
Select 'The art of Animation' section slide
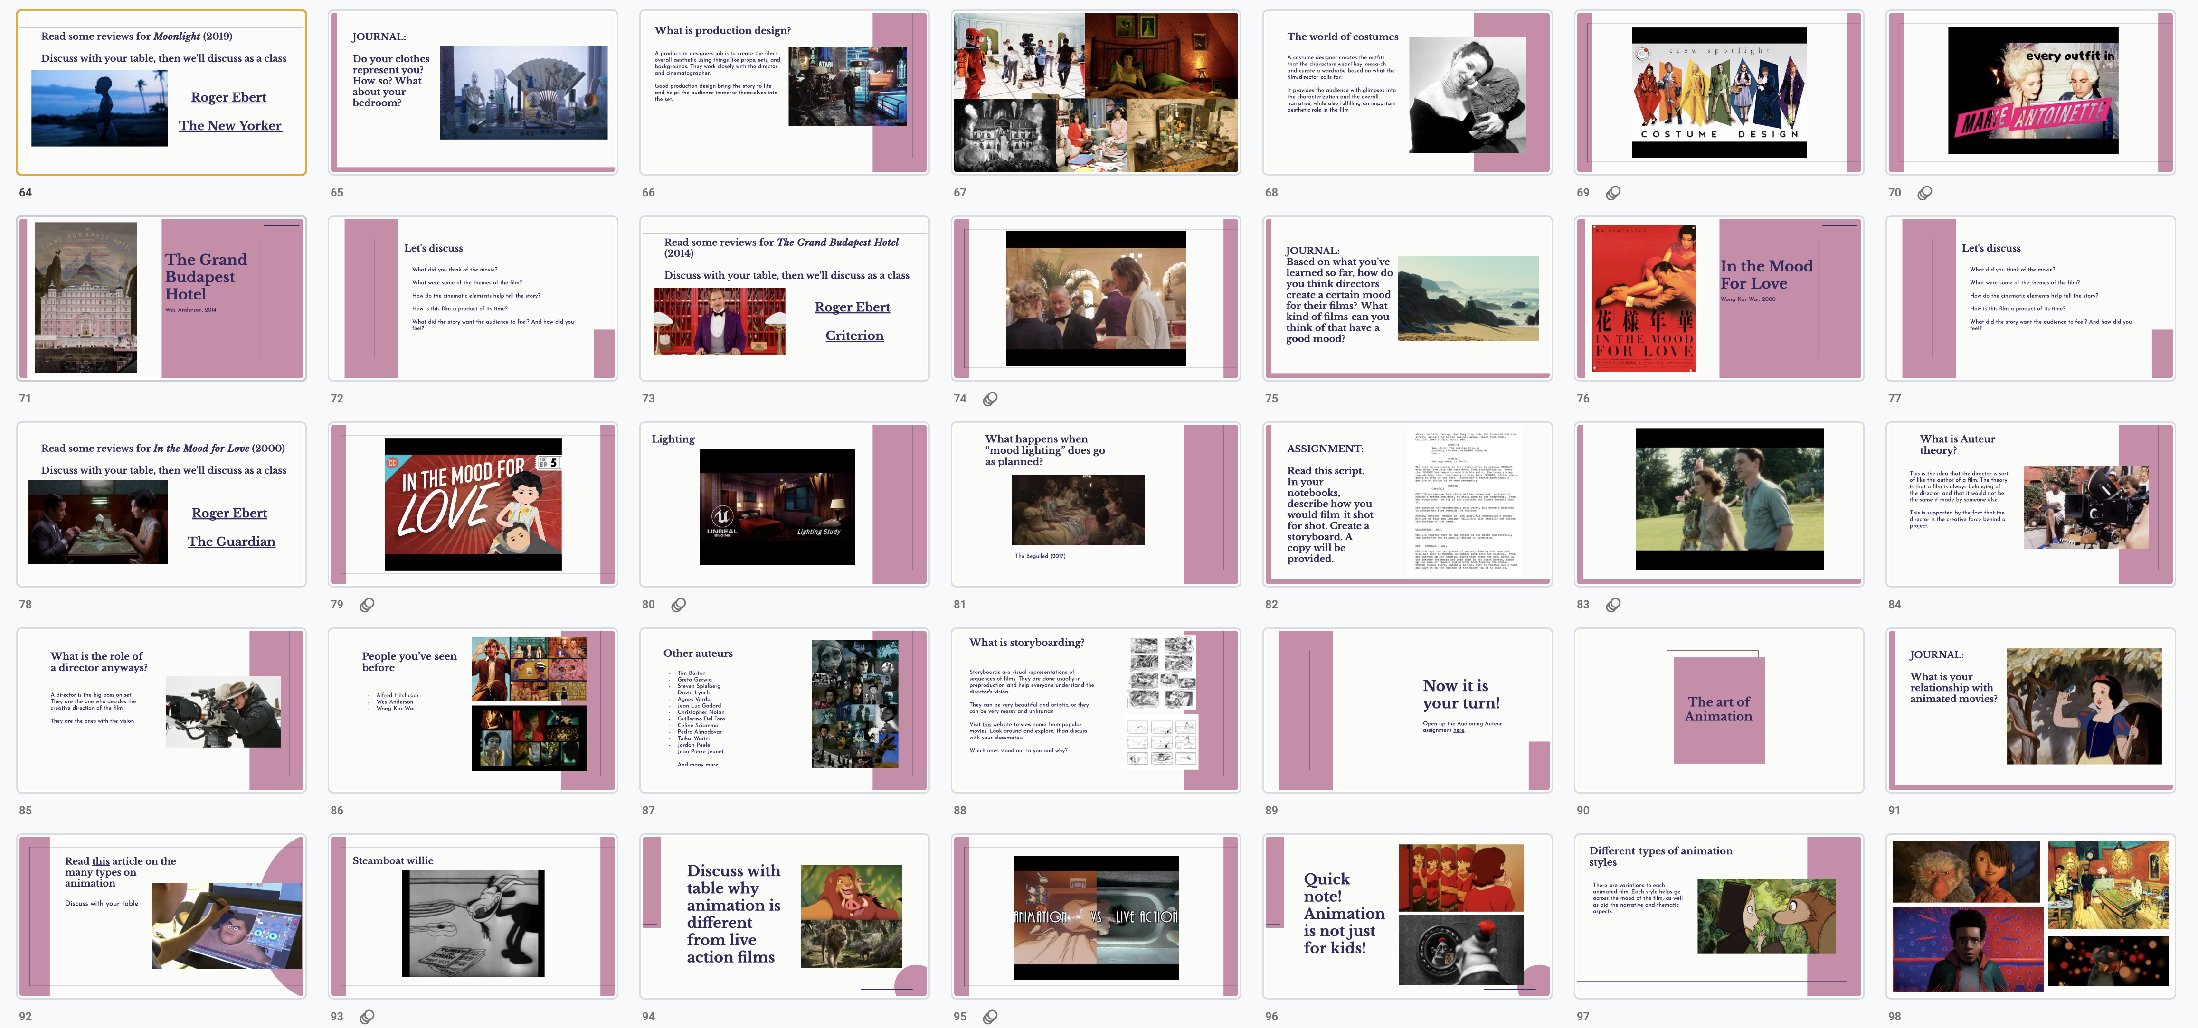[x=1718, y=710]
